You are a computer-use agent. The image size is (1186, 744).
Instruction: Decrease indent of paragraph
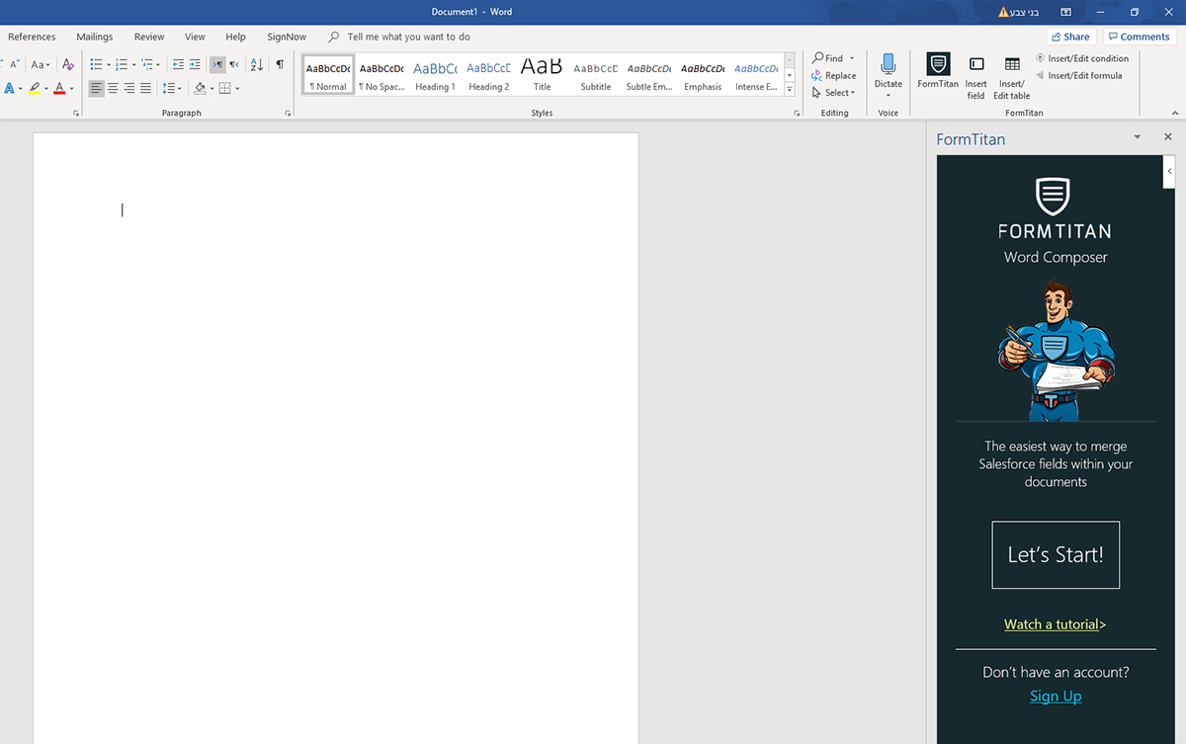(x=178, y=64)
